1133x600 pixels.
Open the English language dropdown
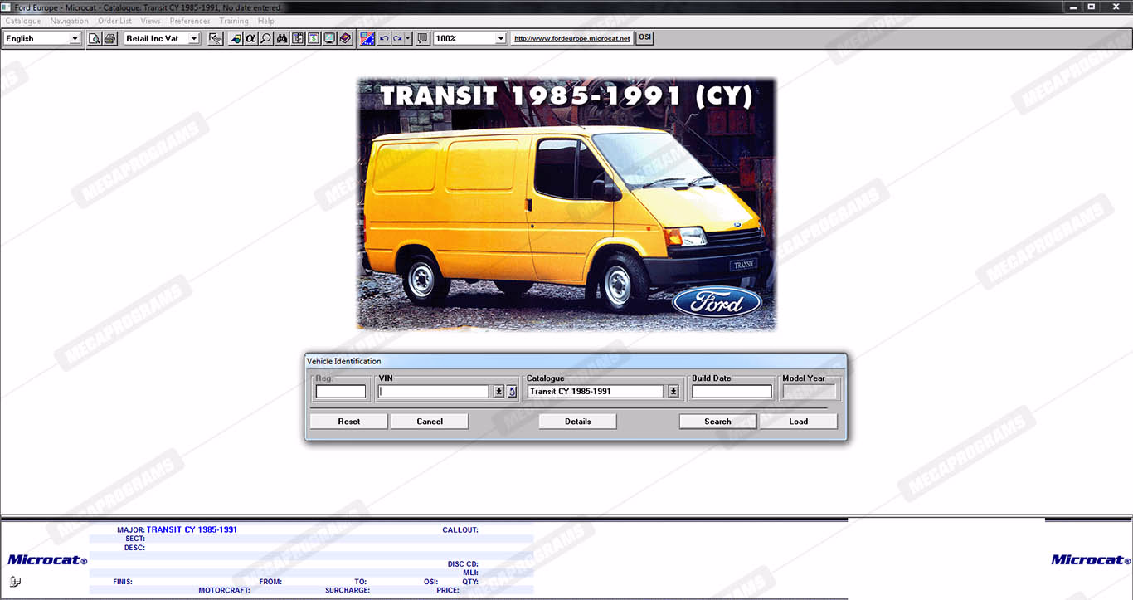pos(75,38)
